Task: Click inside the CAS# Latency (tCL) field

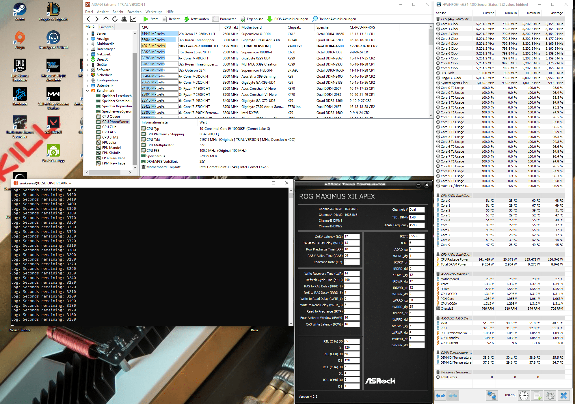Action: pyautogui.click(x=351, y=237)
